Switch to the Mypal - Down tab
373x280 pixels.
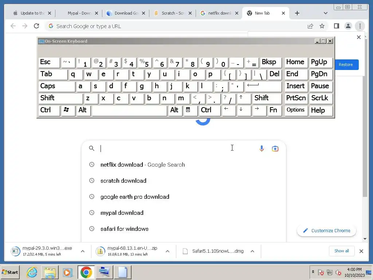point(79,13)
